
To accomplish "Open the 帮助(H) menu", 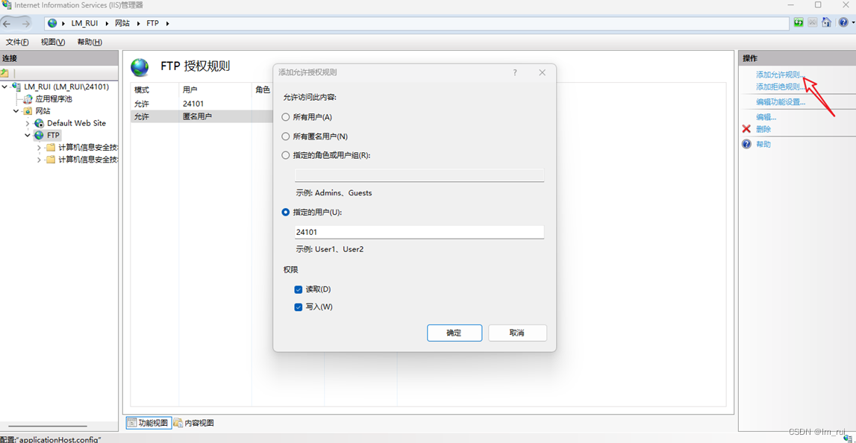I will point(90,42).
